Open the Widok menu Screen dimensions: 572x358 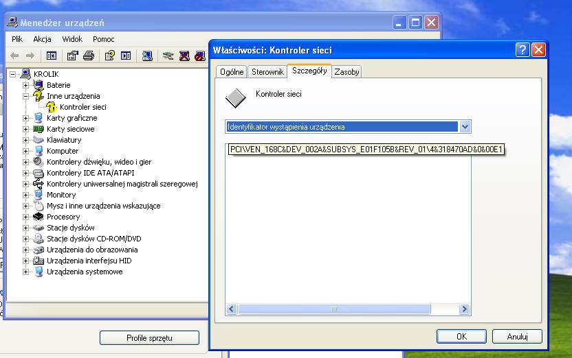click(72, 39)
